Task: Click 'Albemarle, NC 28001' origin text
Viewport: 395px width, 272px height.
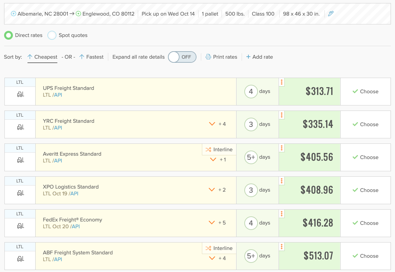Action: point(43,14)
